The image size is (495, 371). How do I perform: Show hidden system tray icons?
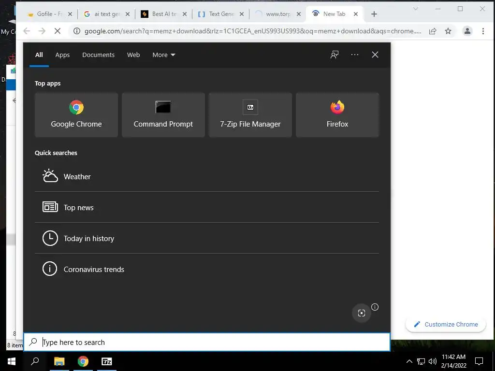click(409, 361)
